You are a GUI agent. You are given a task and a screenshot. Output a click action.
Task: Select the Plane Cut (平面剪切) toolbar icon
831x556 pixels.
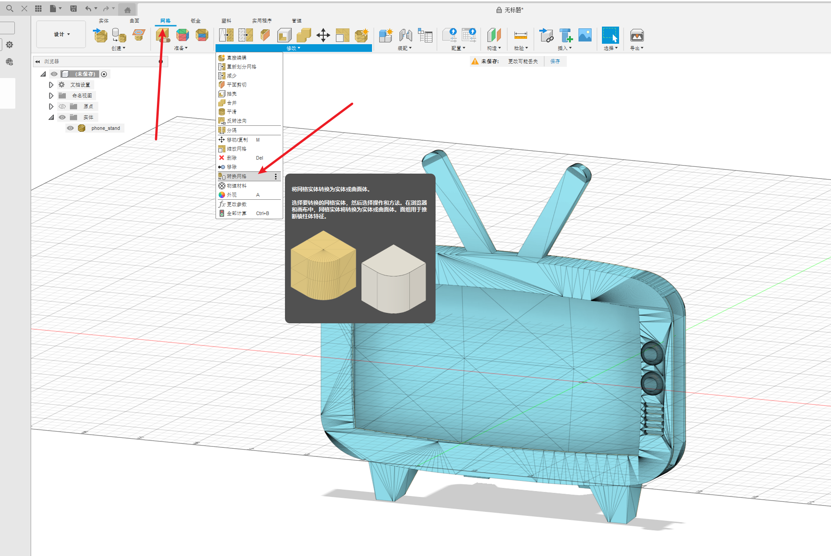coord(265,35)
